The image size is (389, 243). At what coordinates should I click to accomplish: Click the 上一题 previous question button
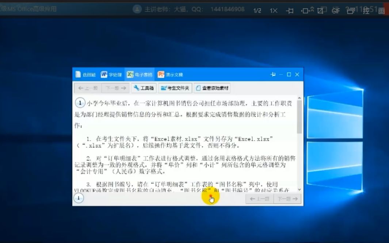[x=259, y=198]
